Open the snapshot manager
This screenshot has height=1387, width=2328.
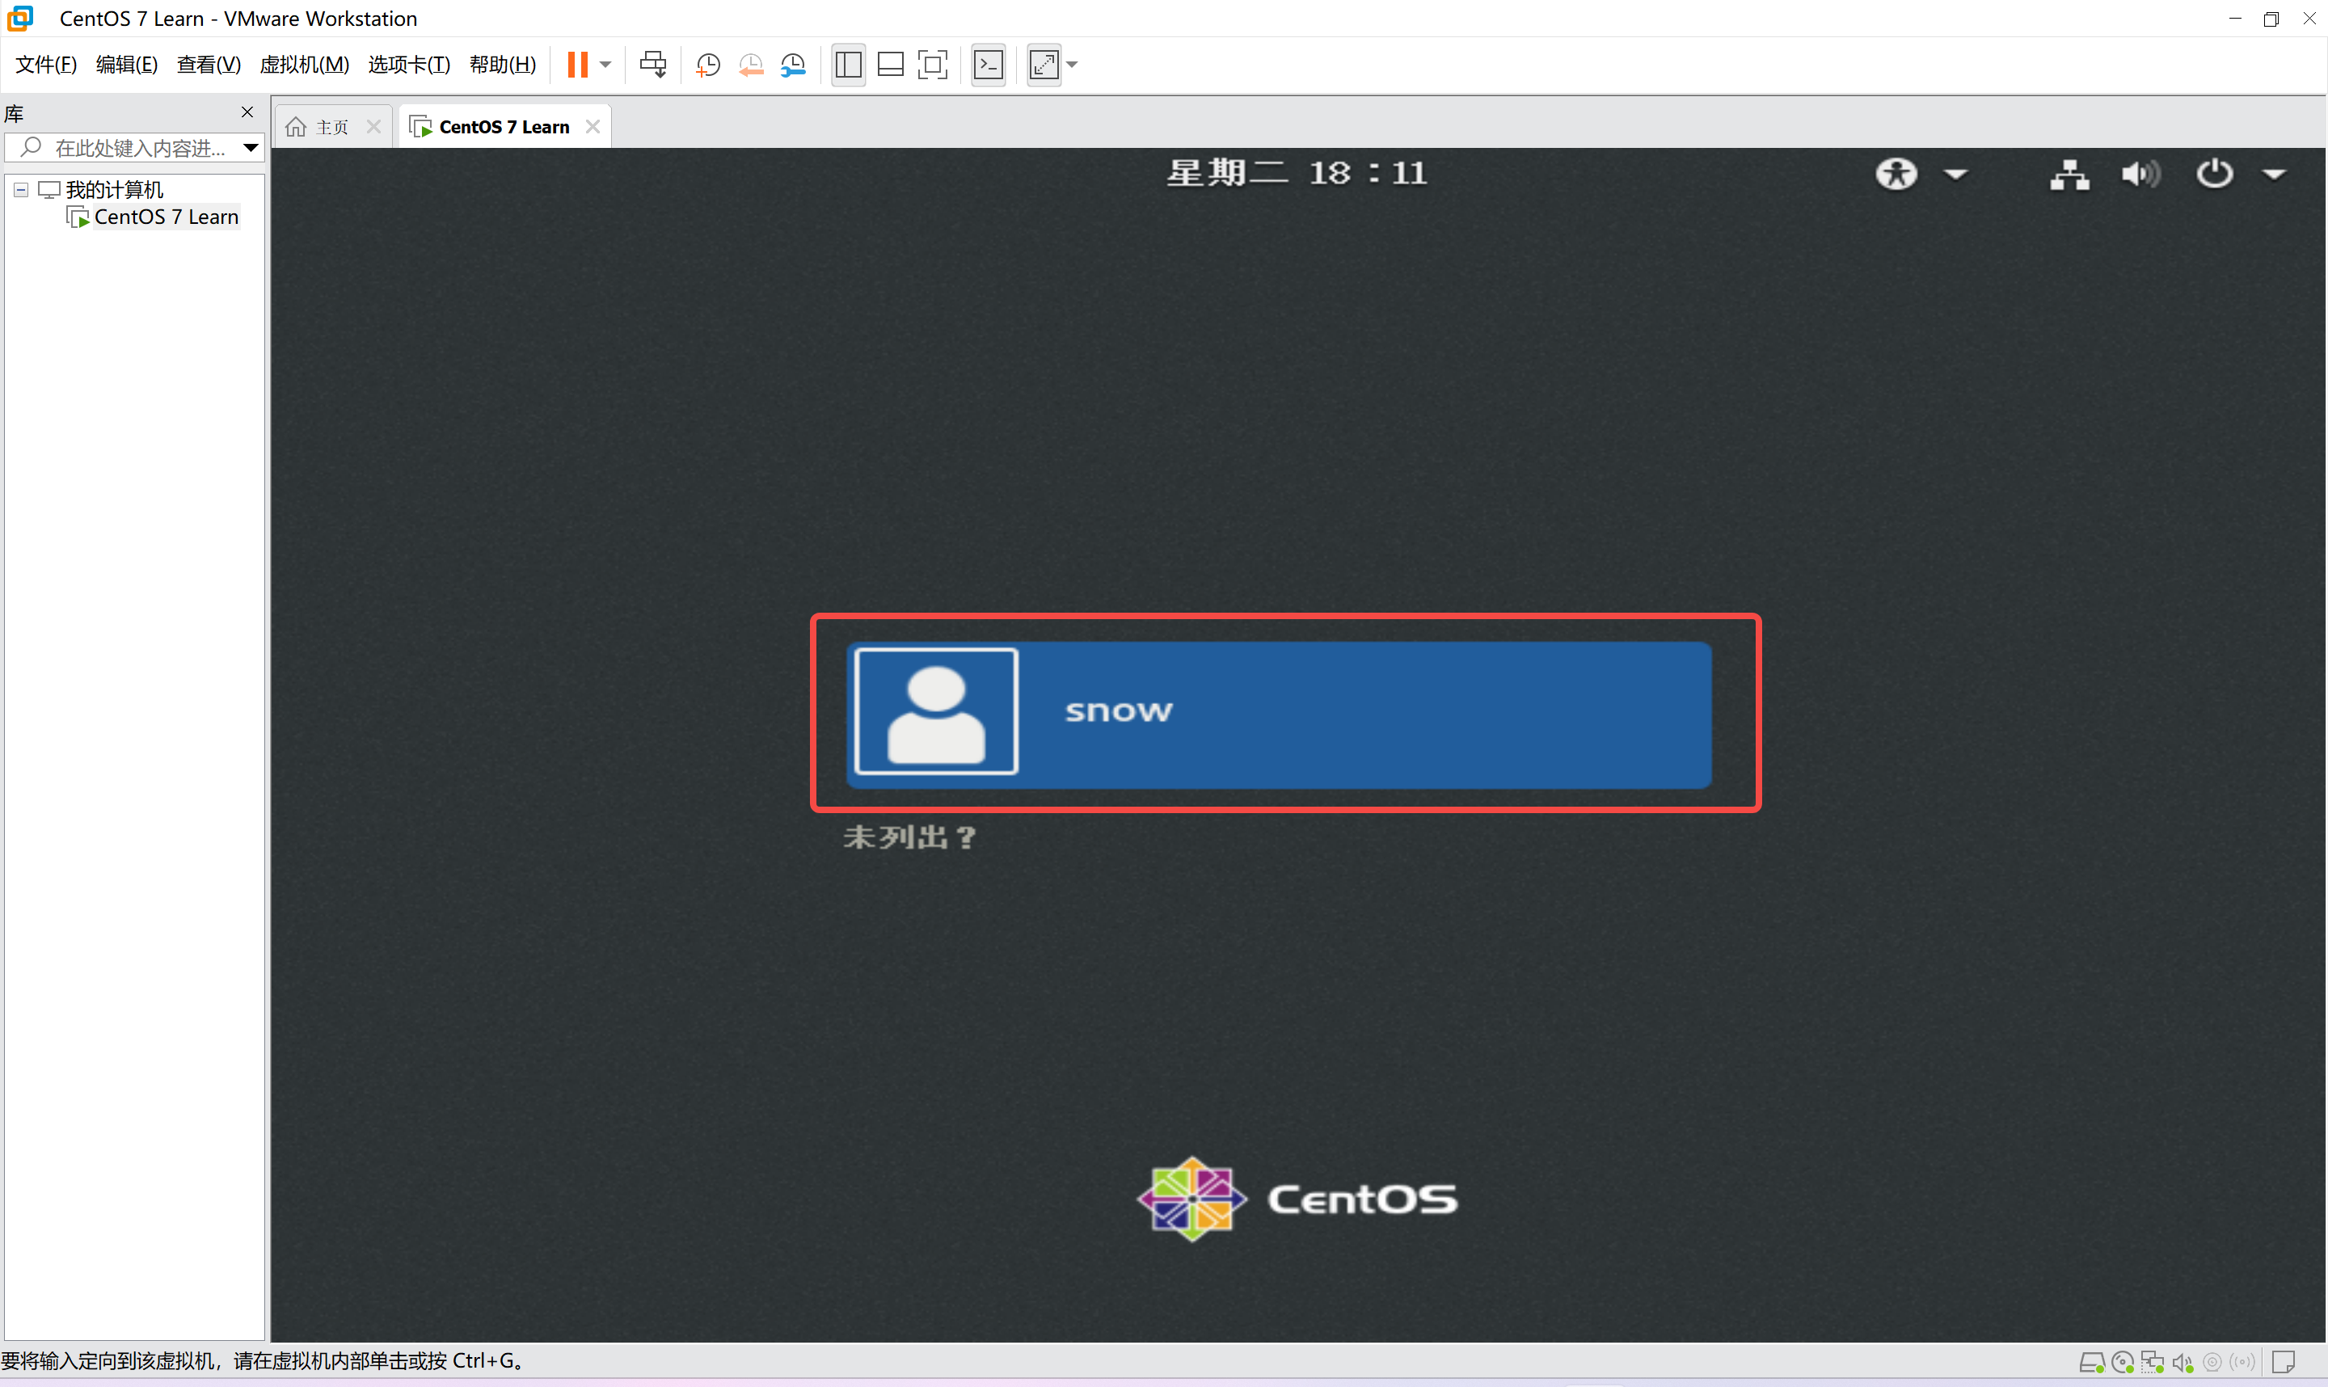click(794, 65)
